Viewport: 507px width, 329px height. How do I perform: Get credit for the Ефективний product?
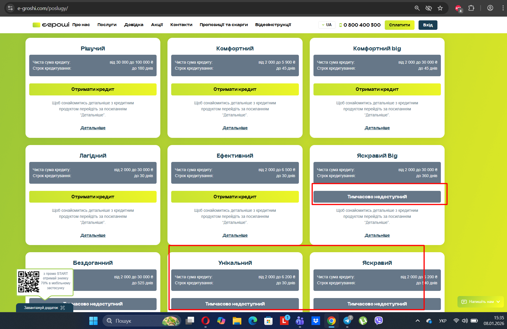(x=235, y=197)
